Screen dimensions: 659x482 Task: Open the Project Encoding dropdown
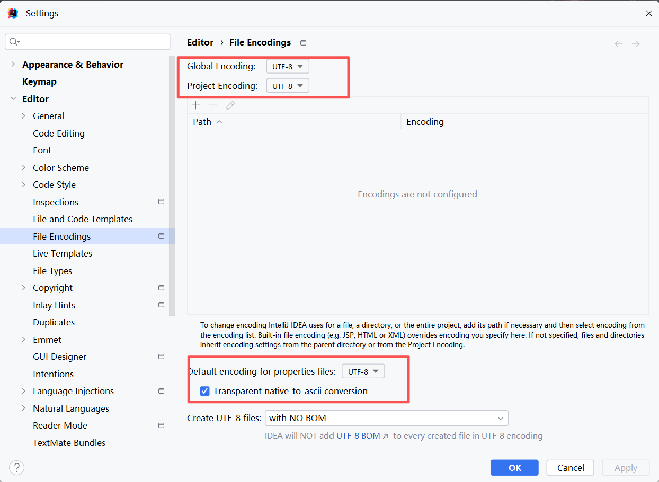click(x=288, y=86)
